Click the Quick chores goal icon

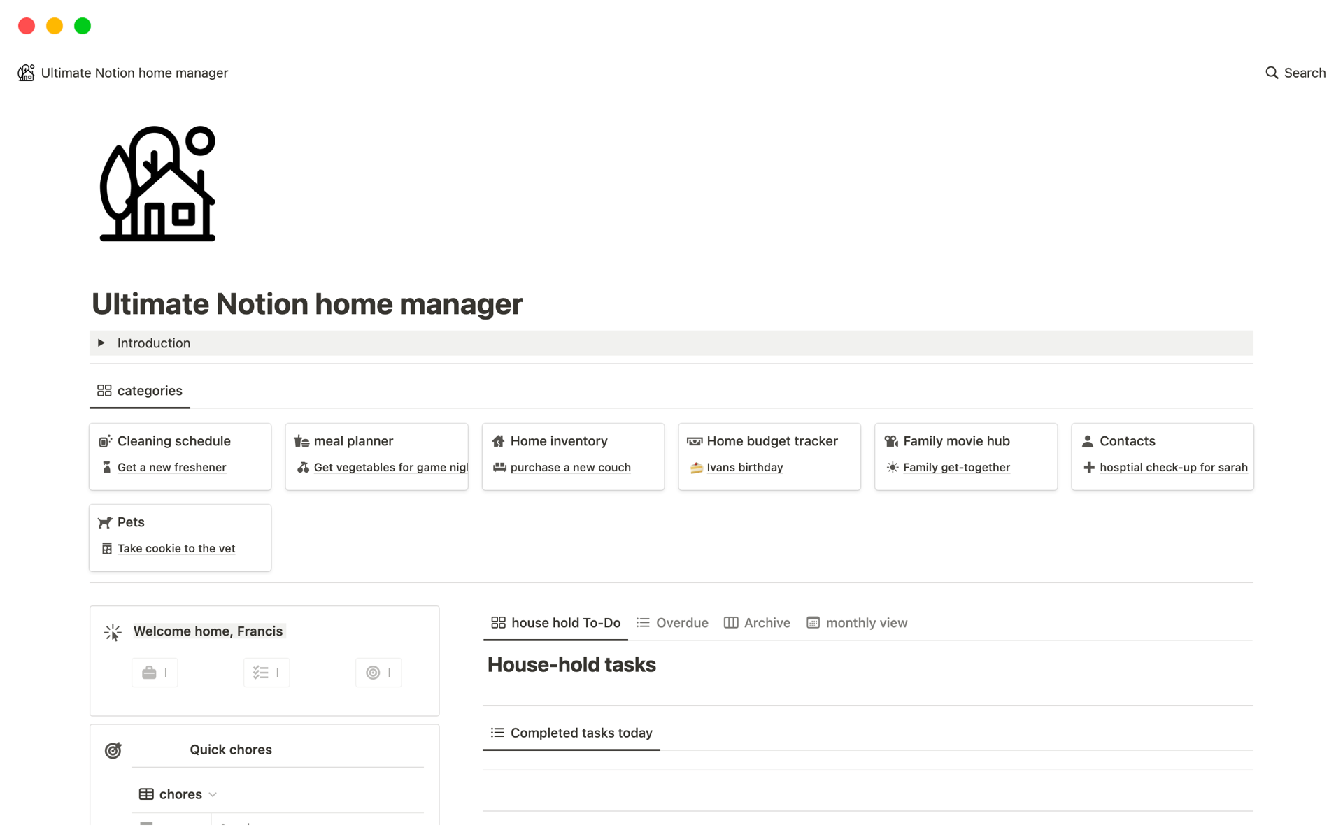(x=113, y=750)
